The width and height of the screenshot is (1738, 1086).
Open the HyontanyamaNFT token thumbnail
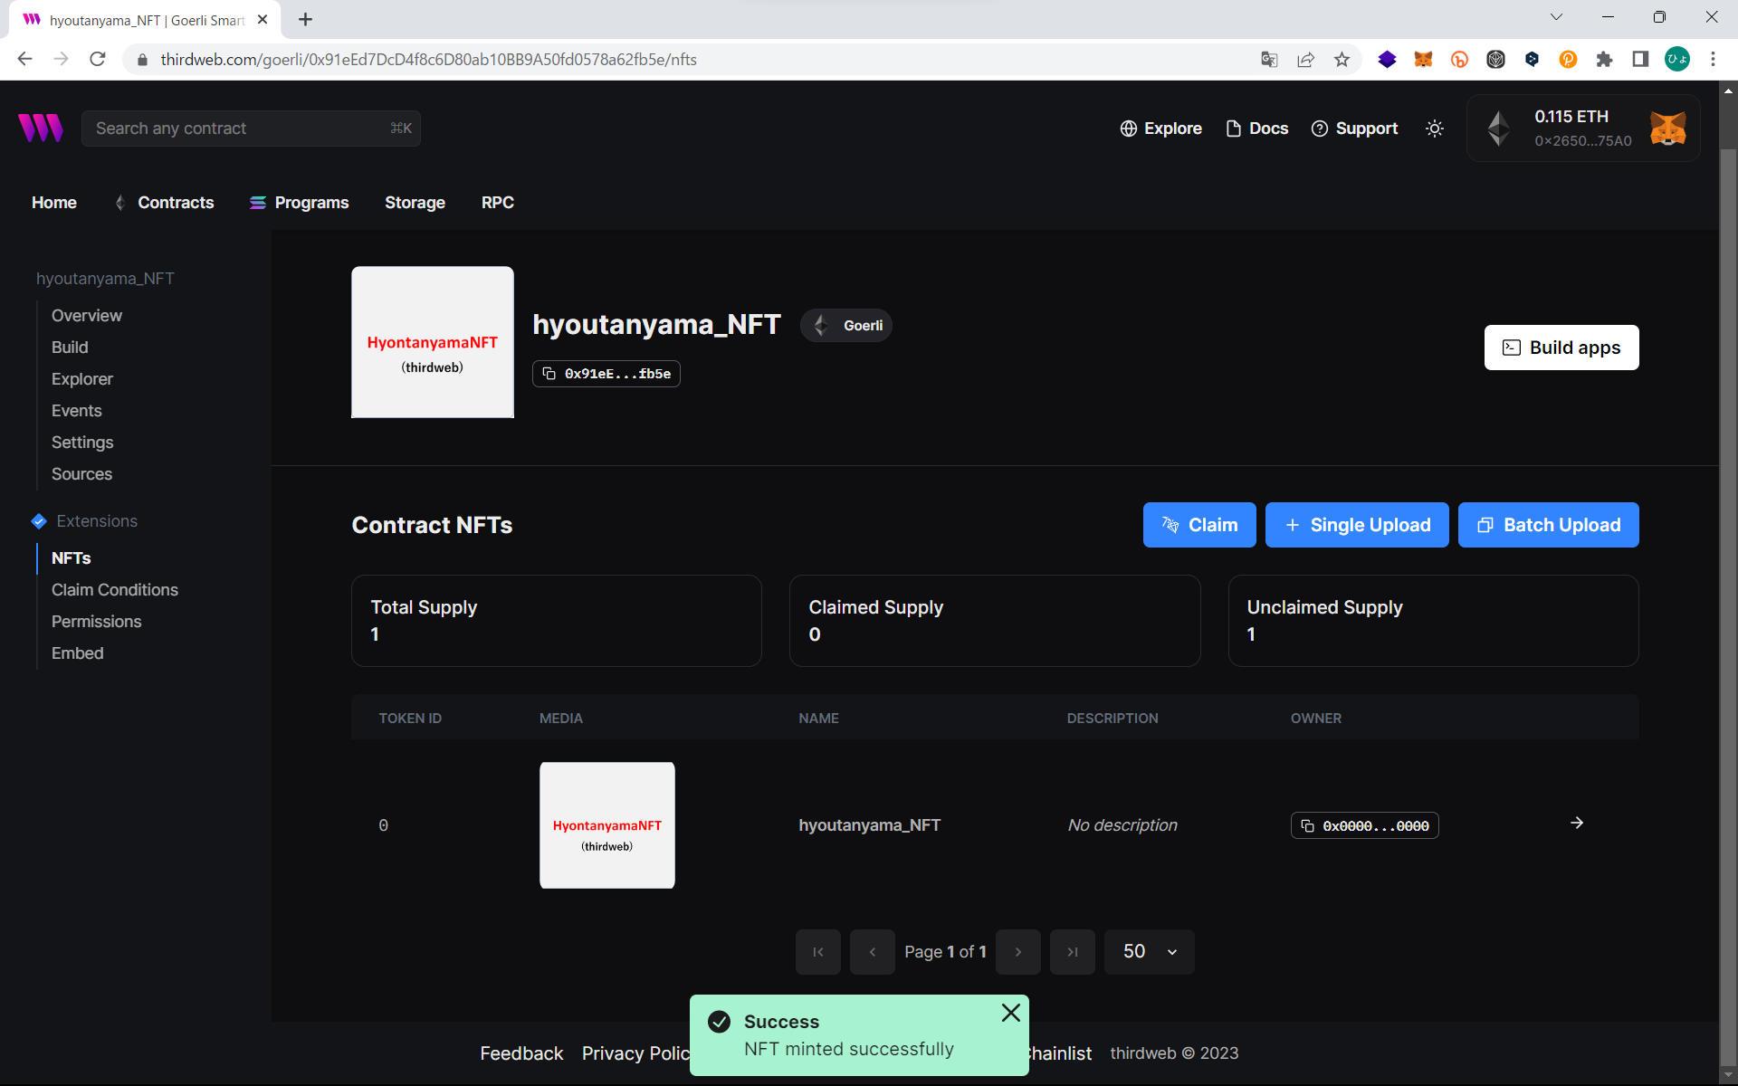coord(606,825)
